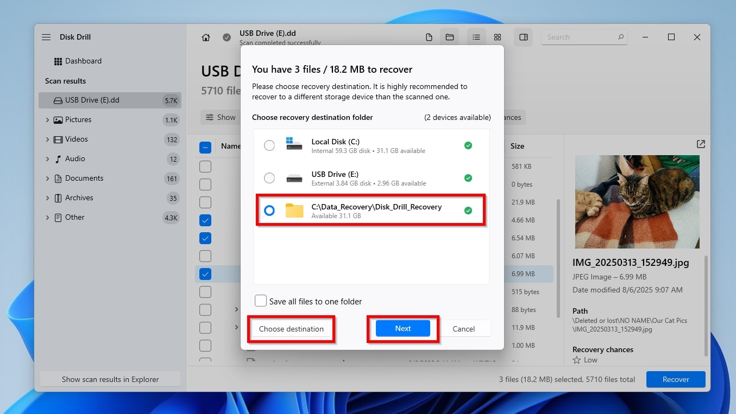Select Local Disk (C:) radio button

point(269,145)
